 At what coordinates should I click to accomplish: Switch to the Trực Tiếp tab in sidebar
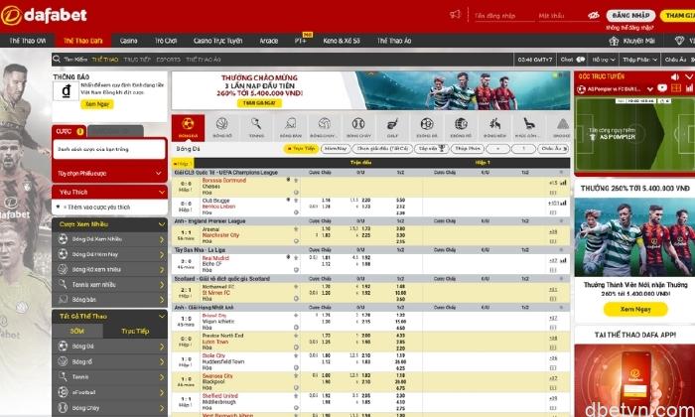pos(135,331)
